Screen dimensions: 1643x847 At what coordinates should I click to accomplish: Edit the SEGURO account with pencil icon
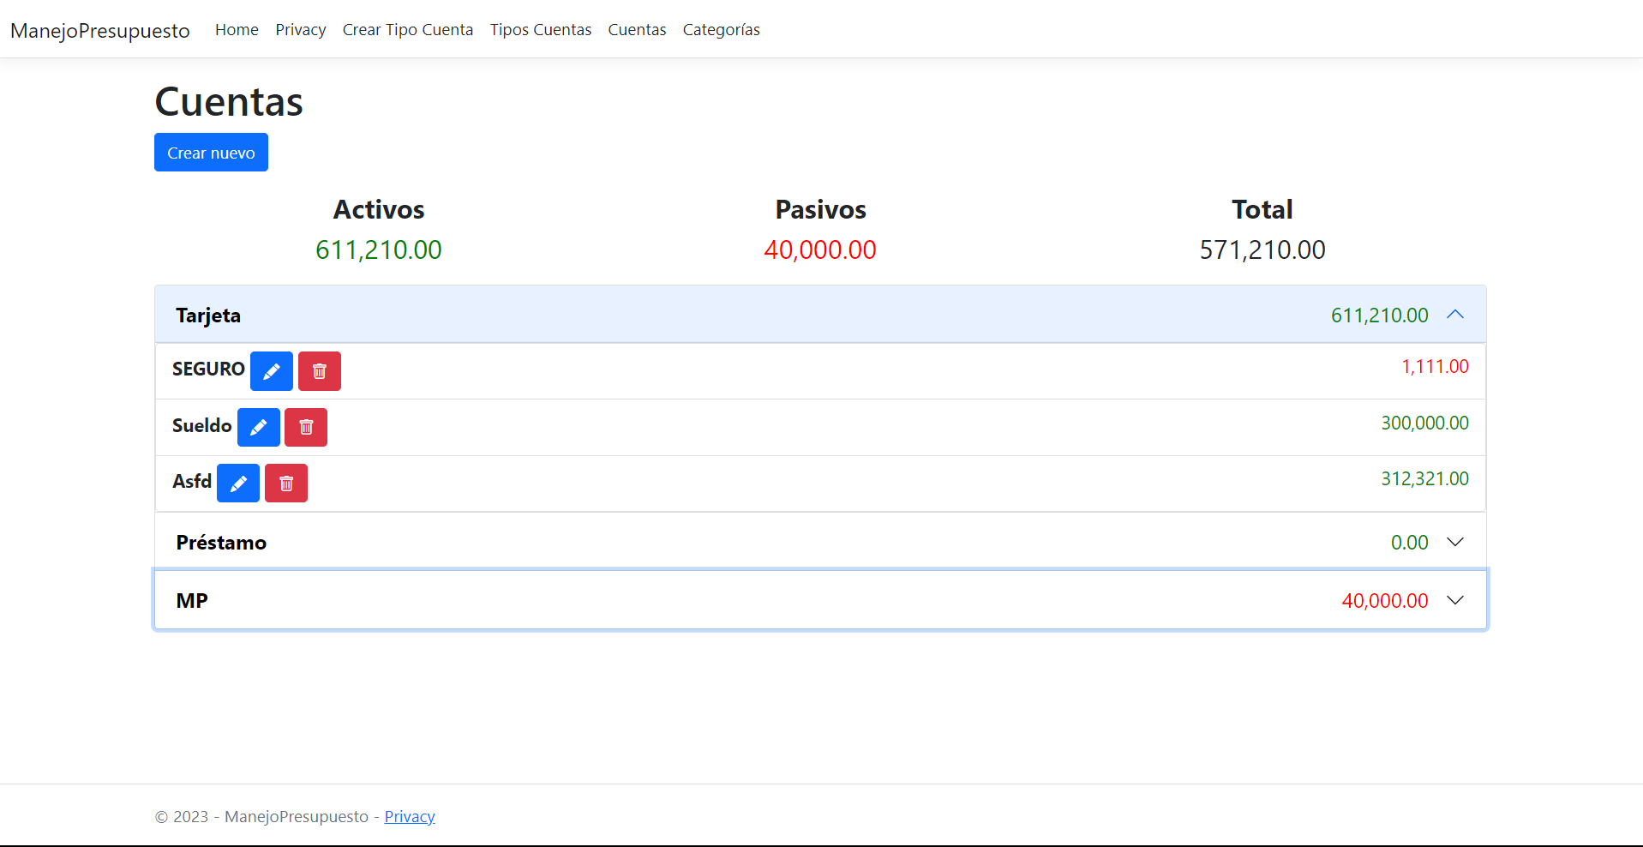tap(272, 371)
